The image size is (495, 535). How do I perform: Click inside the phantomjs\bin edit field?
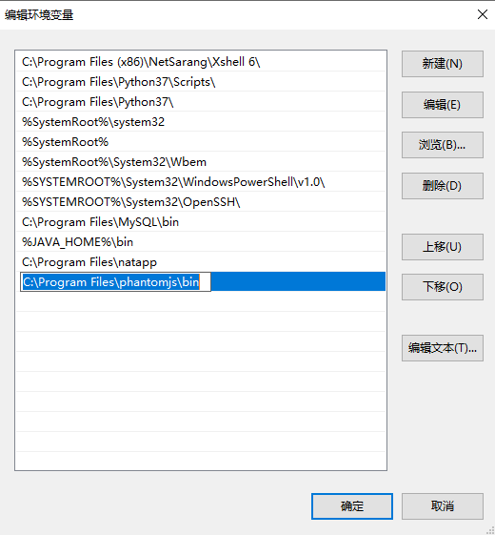pos(115,282)
